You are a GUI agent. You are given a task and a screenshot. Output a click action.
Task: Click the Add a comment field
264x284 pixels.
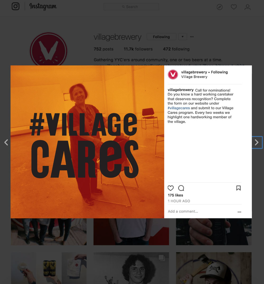coord(201,211)
